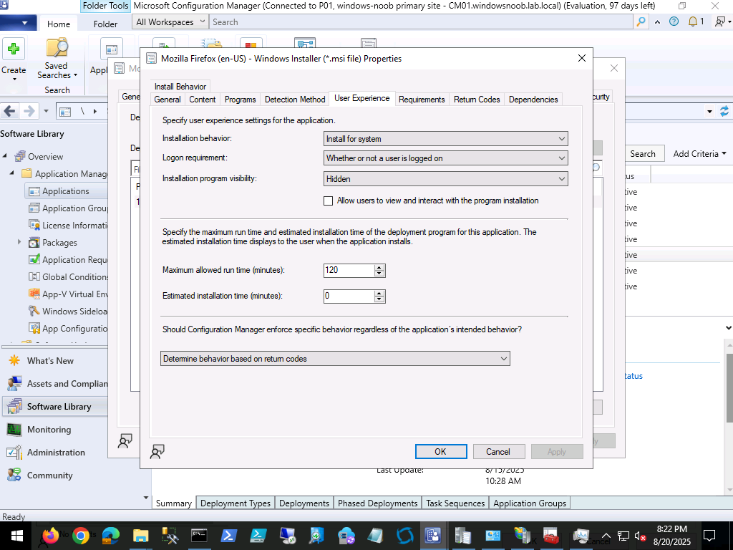Screen dimensions: 733x550
Task: Collapse the Overview tree node
Action: click(5, 156)
